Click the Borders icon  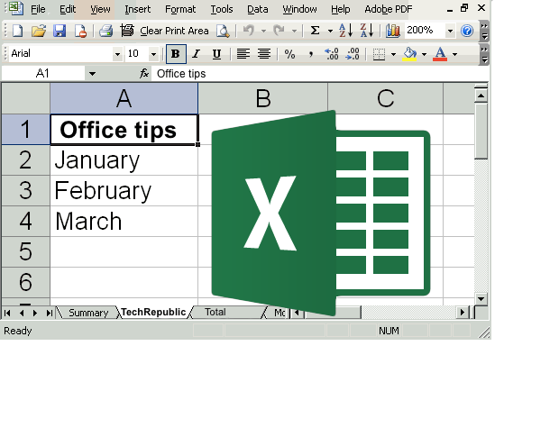(379, 54)
